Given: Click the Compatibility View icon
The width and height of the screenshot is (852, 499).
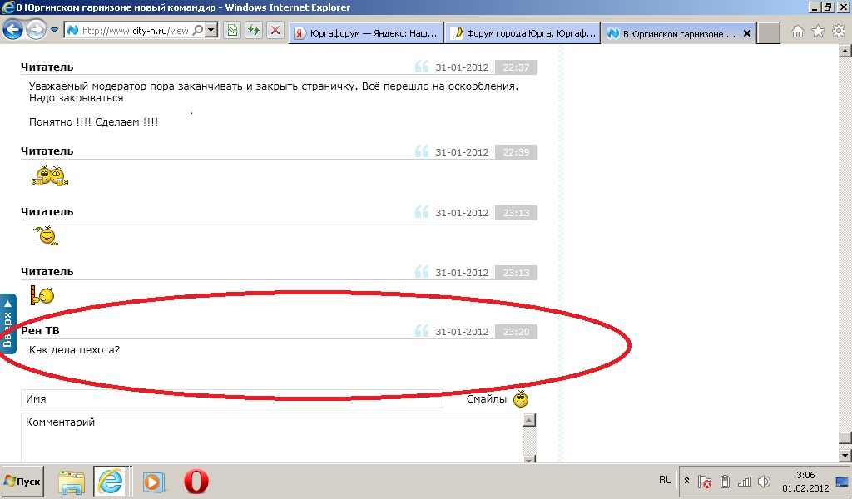Looking at the screenshot, I should click(x=232, y=31).
